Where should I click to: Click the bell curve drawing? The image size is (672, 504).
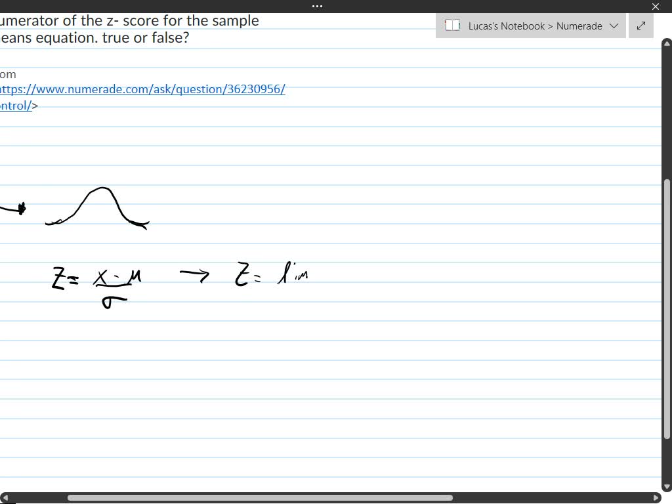98,207
